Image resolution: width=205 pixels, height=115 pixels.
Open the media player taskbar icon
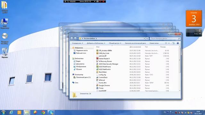point(19,112)
